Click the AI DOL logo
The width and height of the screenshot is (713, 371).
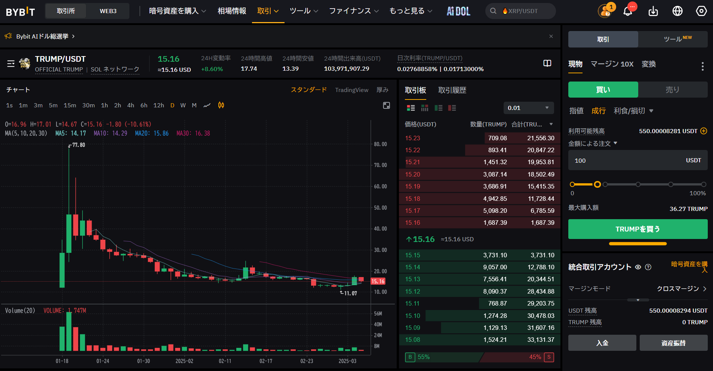(459, 11)
